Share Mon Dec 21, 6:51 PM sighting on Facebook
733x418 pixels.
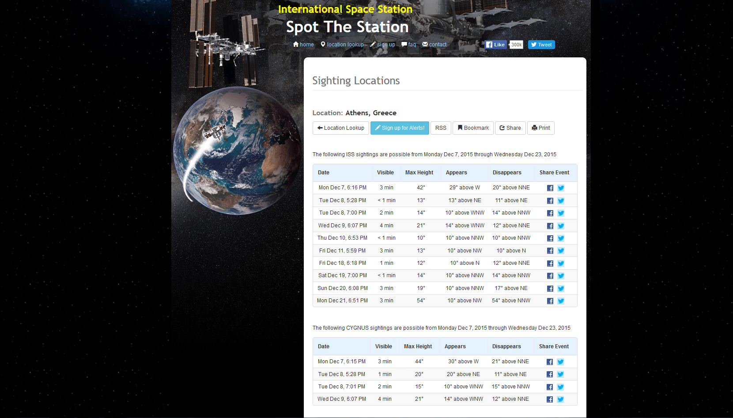point(550,301)
